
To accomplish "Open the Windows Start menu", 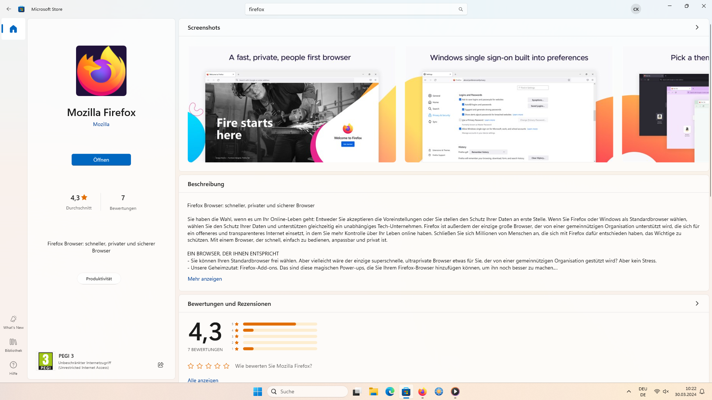I will tap(258, 391).
